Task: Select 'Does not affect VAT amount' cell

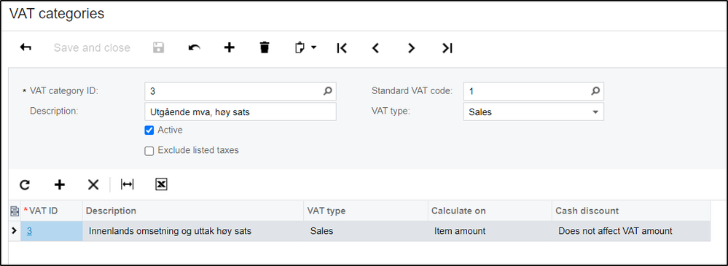Action: 631,231
